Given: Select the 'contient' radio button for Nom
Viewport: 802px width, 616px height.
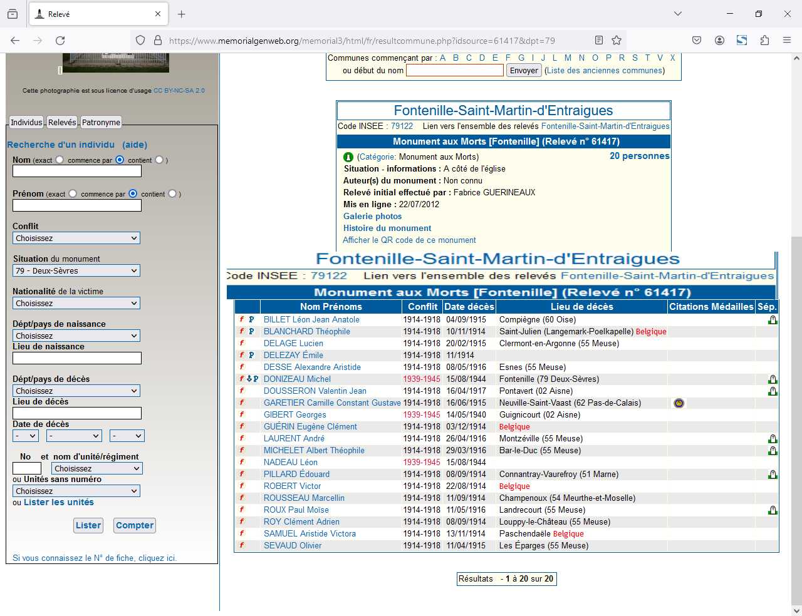Looking at the screenshot, I should click(159, 160).
